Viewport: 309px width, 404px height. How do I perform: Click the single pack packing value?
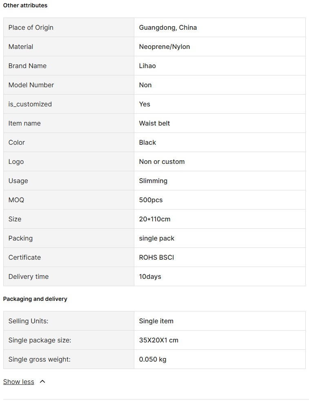click(x=157, y=238)
